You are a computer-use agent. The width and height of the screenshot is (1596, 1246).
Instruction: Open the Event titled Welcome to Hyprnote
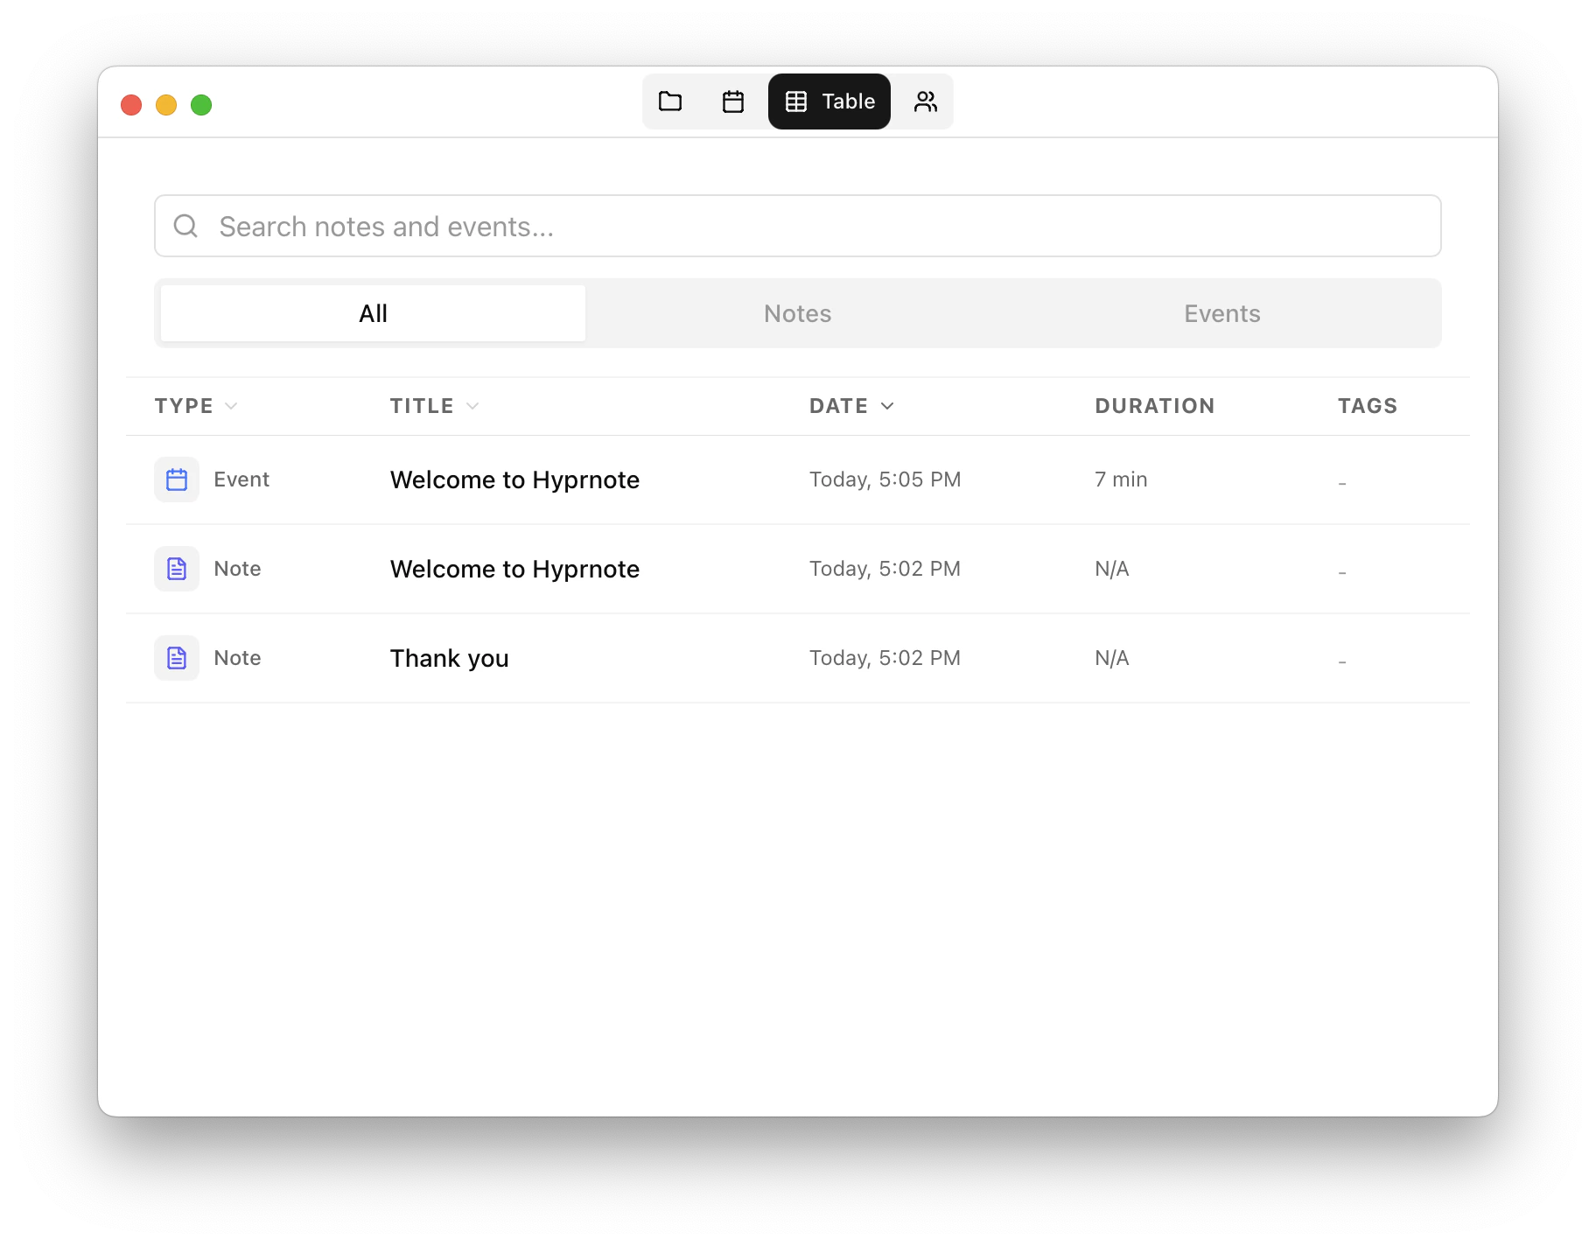[514, 479]
